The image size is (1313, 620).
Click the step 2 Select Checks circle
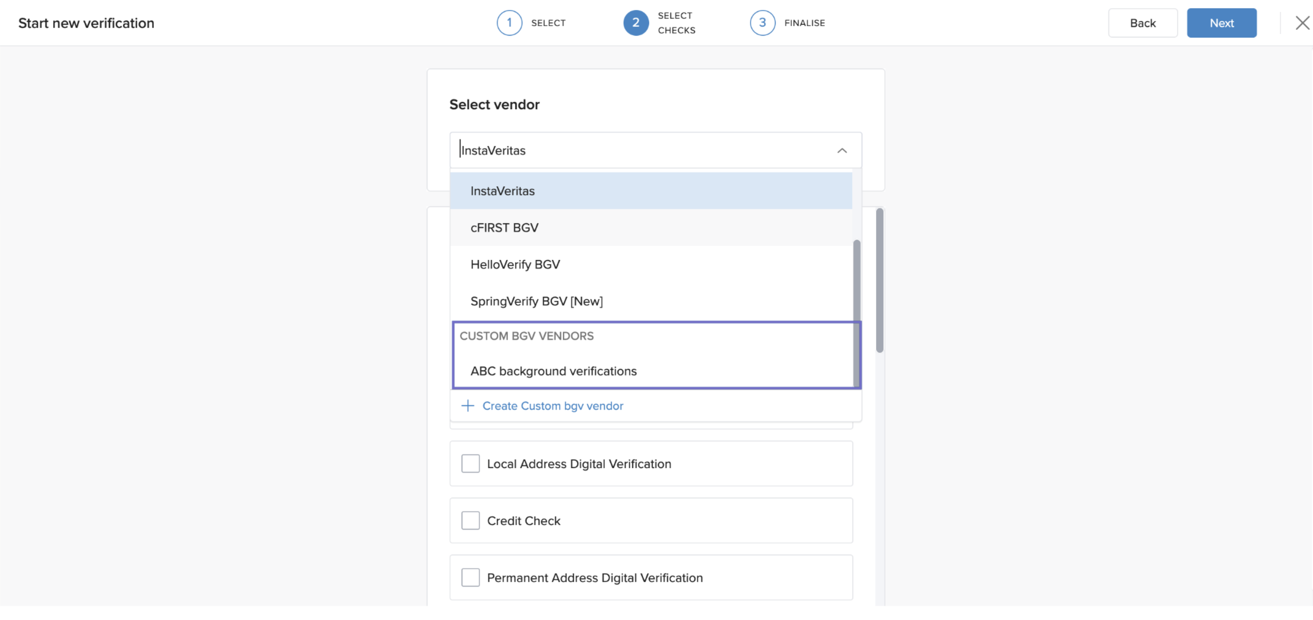coord(636,23)
